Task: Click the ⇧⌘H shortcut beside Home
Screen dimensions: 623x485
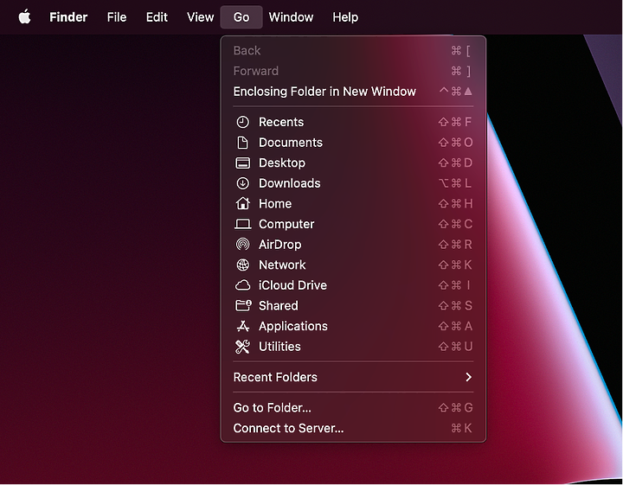Action: tap(455, 204)
